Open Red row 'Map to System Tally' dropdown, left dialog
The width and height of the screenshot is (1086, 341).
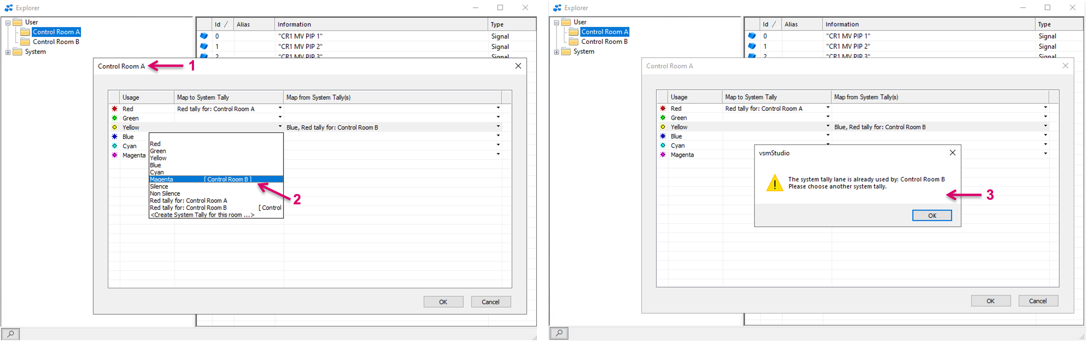(x=280, y=108)
